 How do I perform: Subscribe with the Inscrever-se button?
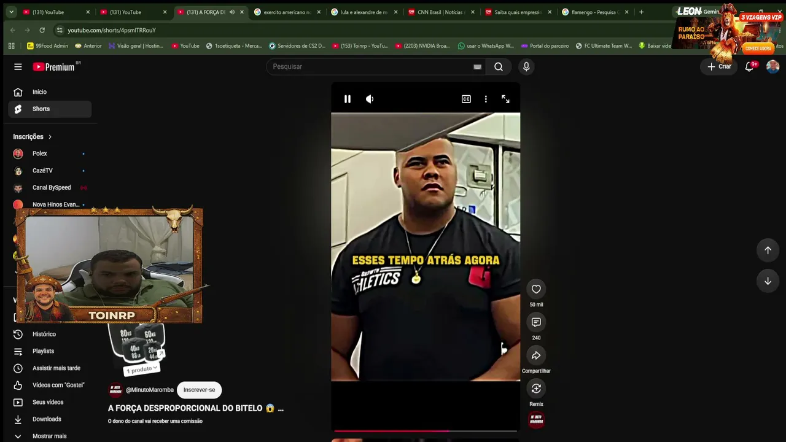[x=199, y=390]
